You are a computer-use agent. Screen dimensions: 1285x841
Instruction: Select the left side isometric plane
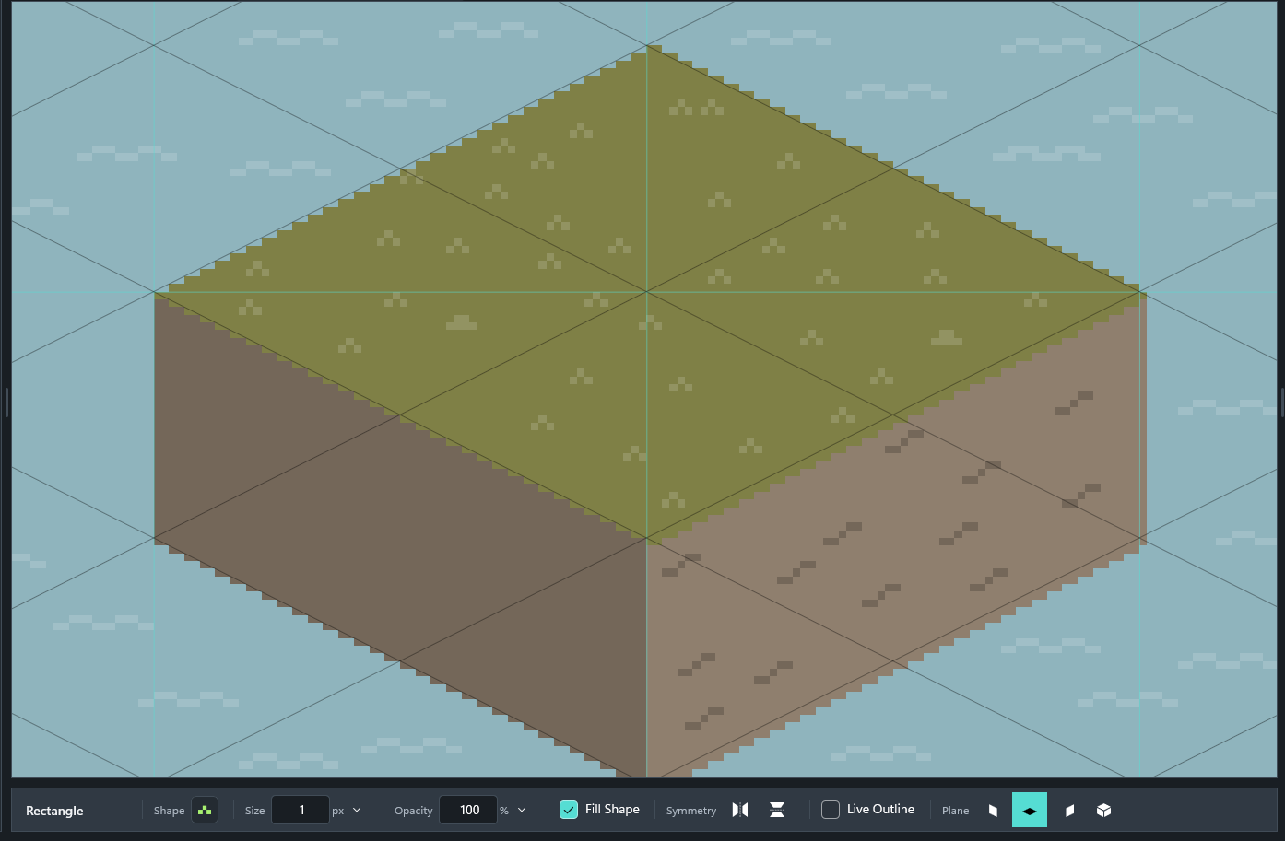point(993,811)
